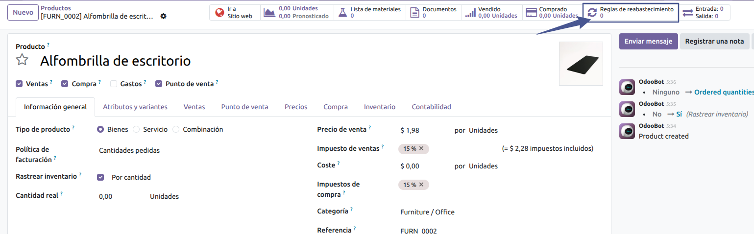Open Purchased units credit card icon
754x234 pixels.
pyautogui.click(x=531, y=12)
